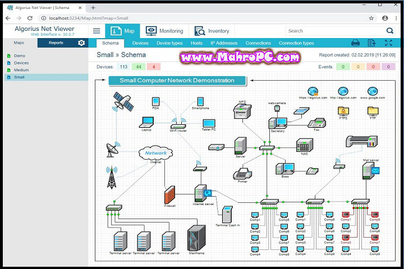Click the Network cloud icon
Image resolution: width=404 pixels, height=269 pixels.
(155, 153)
